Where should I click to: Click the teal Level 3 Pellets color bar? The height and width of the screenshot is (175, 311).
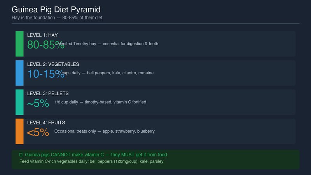click(19, 102)
